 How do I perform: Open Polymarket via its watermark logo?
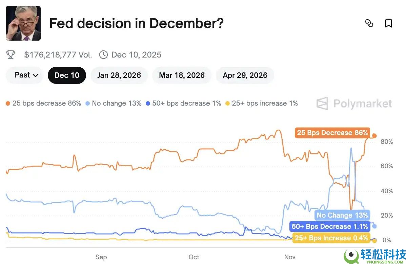pyautogui.click(x=353, y=104)
